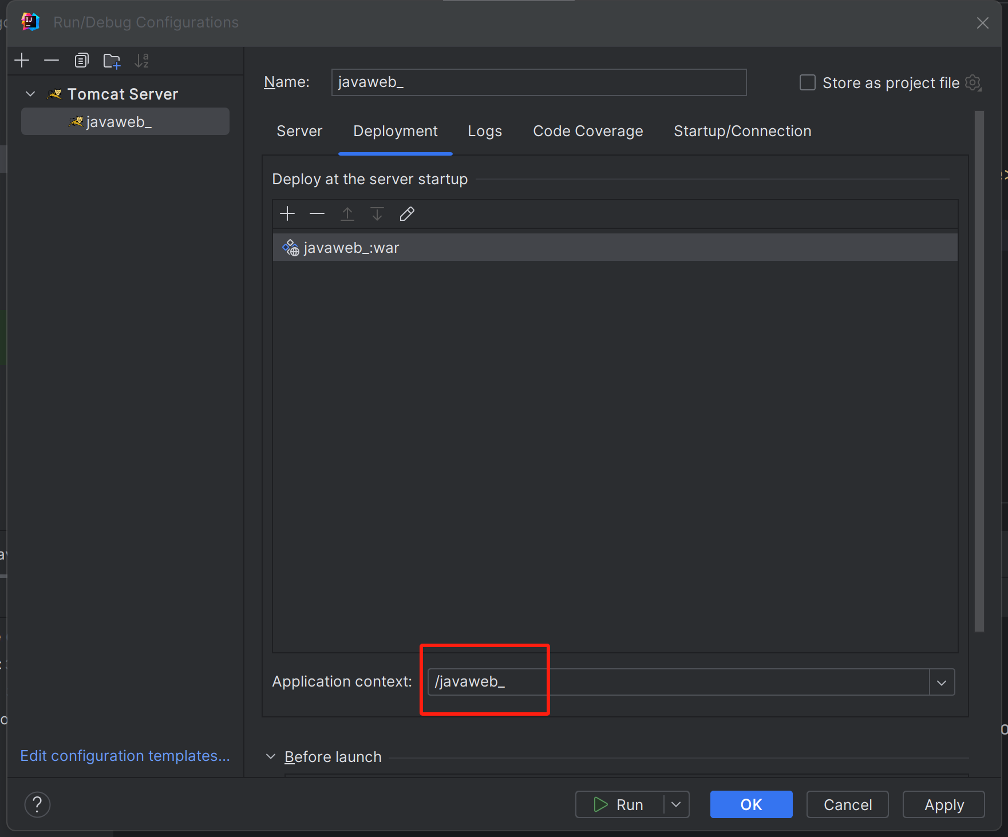
Task: Remove the selected run configuration
Action: pos(52,60)
